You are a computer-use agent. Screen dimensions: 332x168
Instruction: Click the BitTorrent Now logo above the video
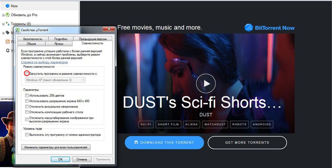pos(269,28)
